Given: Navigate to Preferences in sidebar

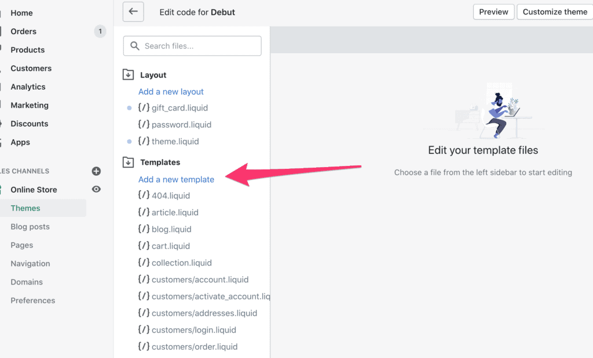Looking at the screenshot, I should (32, 300).
